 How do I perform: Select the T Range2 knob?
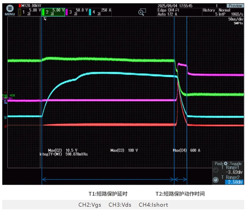(x=215, y=180)
